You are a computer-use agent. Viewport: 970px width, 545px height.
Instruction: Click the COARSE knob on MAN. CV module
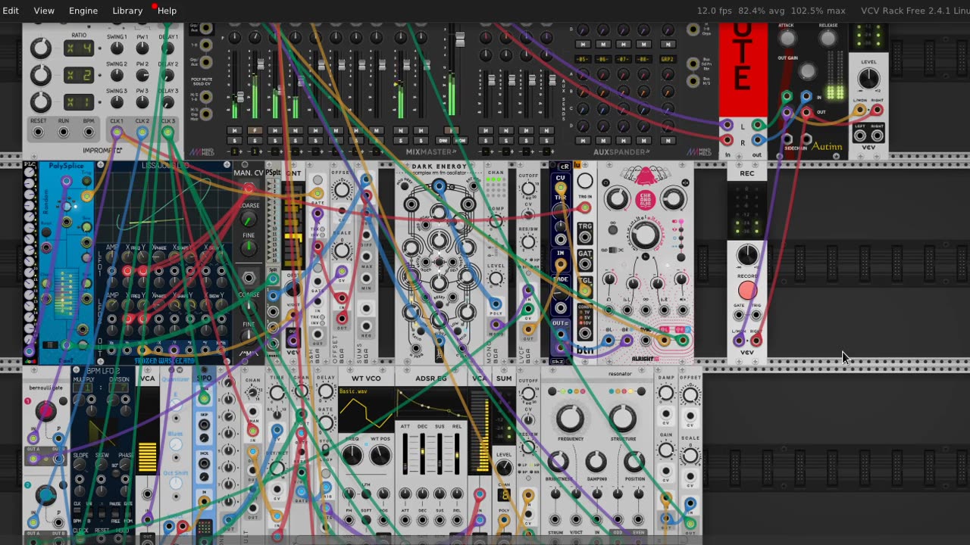click(249, 220)
